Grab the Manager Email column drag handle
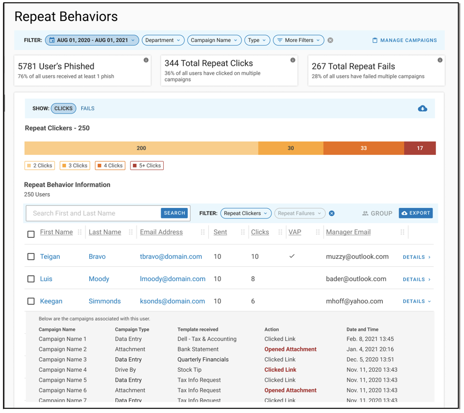This screenshot has height=413, width=464. (x=402, y=232)
